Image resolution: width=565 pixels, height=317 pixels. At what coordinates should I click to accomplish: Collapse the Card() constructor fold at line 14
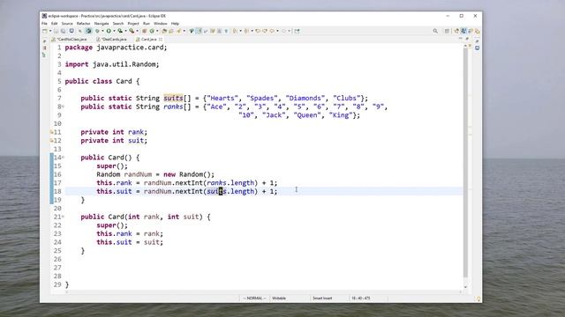tap(63, 158)
